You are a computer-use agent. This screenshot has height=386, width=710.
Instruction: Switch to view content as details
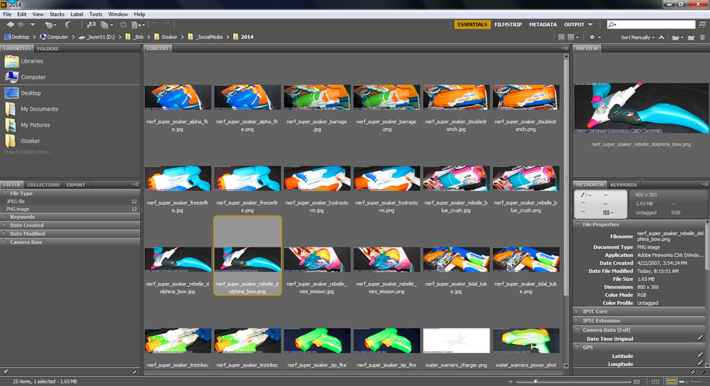pyautogui.click(x=682, y=381)
